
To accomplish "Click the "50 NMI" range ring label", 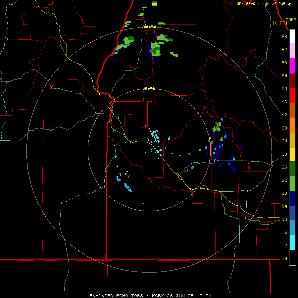I will coord(149,88).
